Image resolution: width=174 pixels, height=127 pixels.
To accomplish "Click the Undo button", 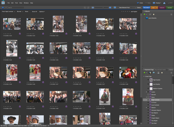I will pyautogui.click(x=139, y=3).
